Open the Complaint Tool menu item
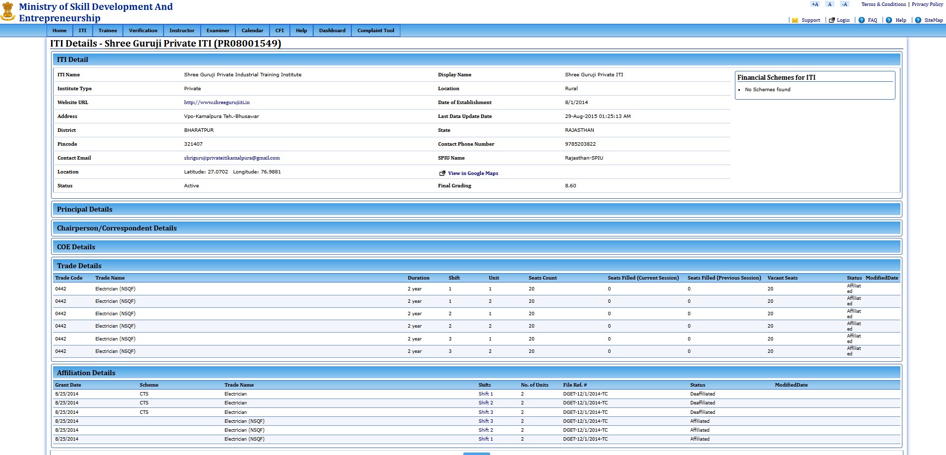 tap(376, 31)
